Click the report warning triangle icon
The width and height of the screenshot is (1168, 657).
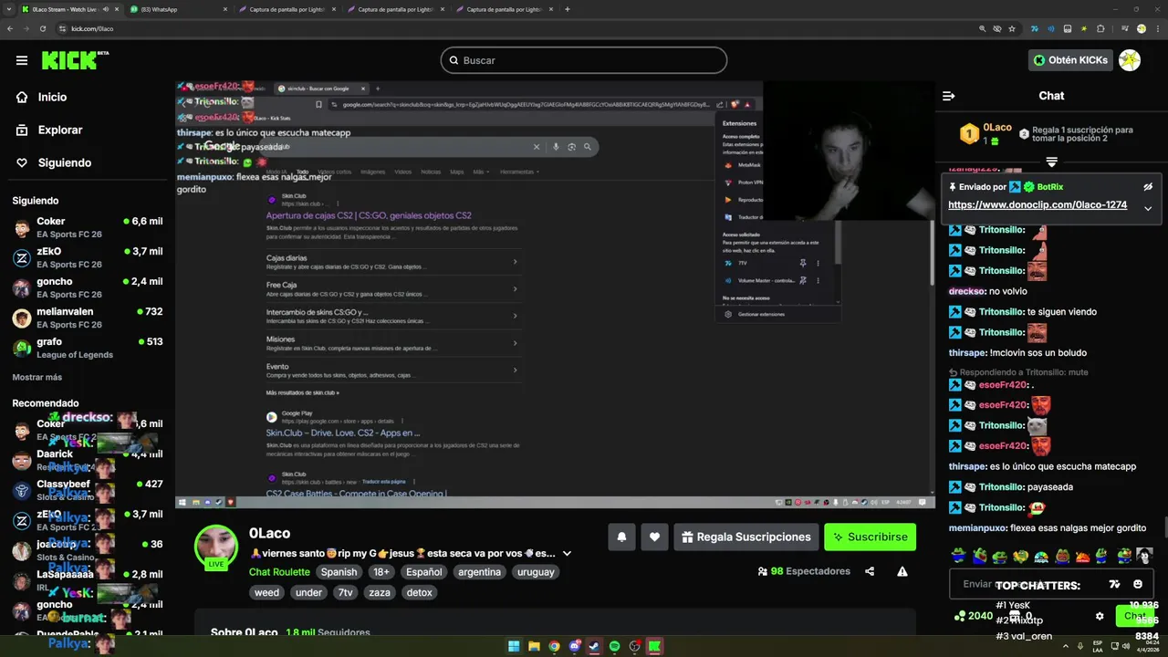coord(902,571)
